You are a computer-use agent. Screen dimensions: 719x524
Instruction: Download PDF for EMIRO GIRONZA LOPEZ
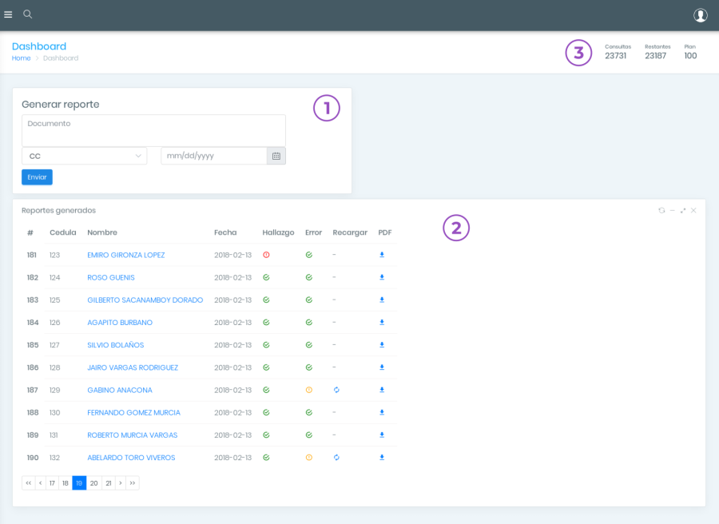pos(382,255)
